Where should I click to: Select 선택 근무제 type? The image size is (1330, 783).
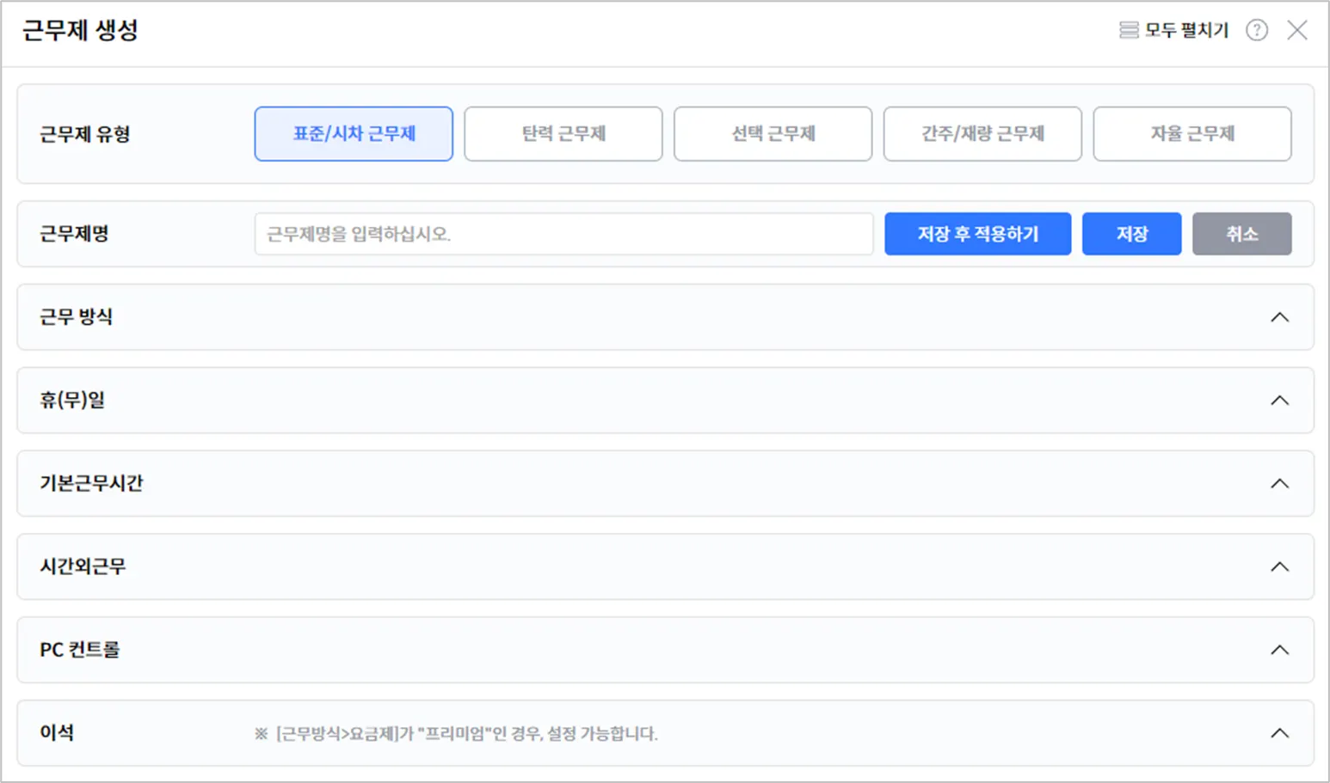773,134
